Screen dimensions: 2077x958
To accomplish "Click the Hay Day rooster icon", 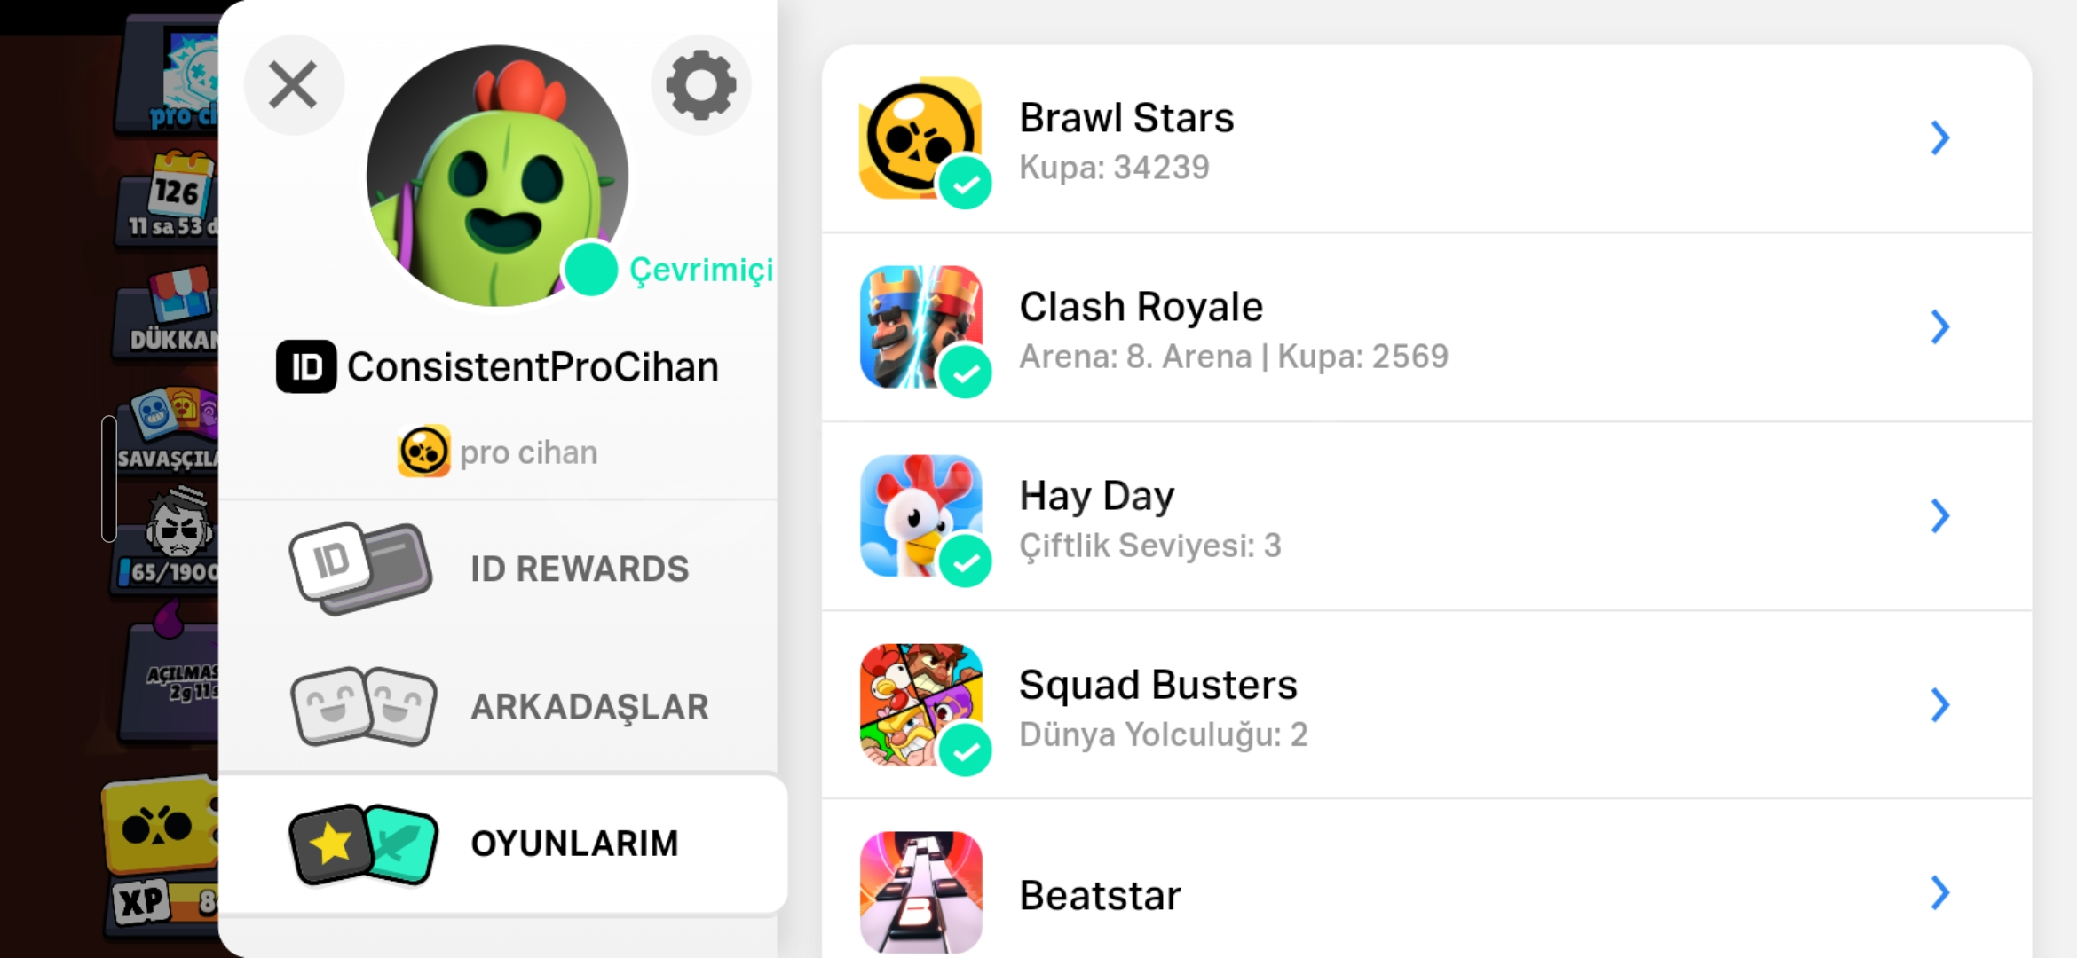I will pyautogui.click(x=921, y=515).
